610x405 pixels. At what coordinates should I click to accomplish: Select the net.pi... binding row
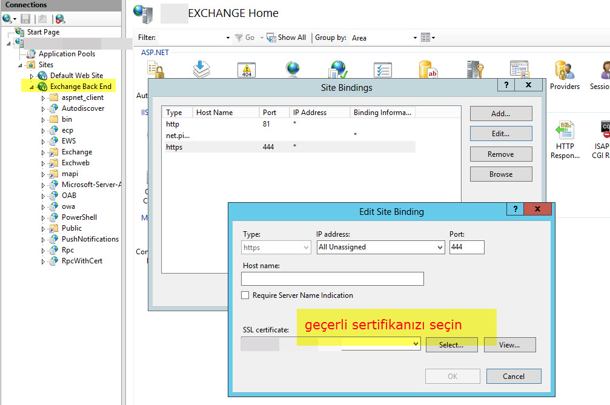290,135
